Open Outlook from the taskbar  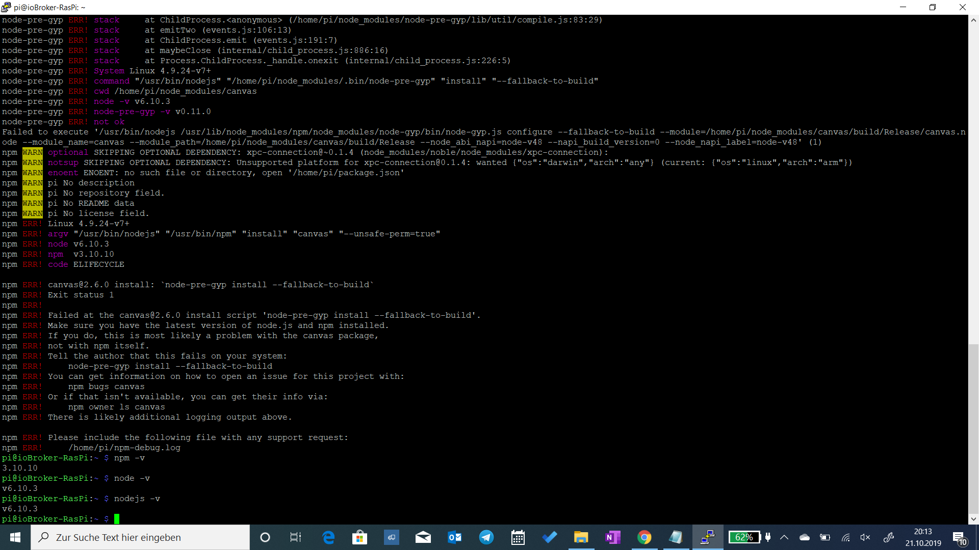[x=454, y=537]
